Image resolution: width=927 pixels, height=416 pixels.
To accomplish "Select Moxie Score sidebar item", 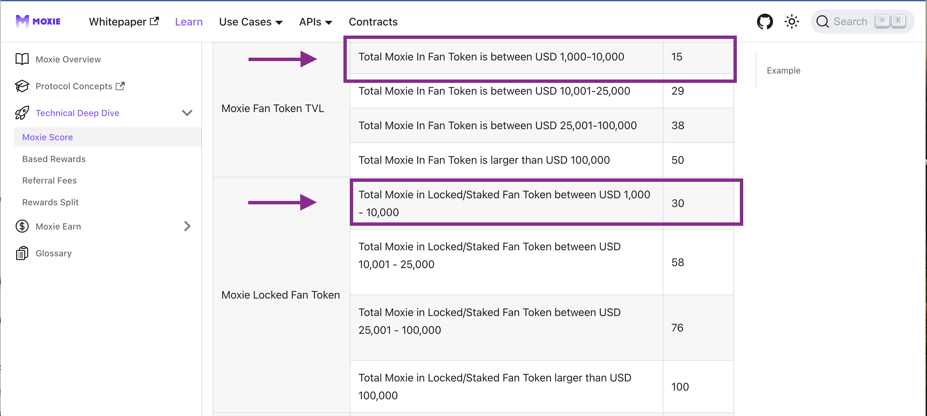I will pyautogui.click(x=108, y=137).
